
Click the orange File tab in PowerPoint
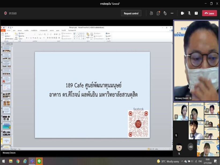point(3,30)
